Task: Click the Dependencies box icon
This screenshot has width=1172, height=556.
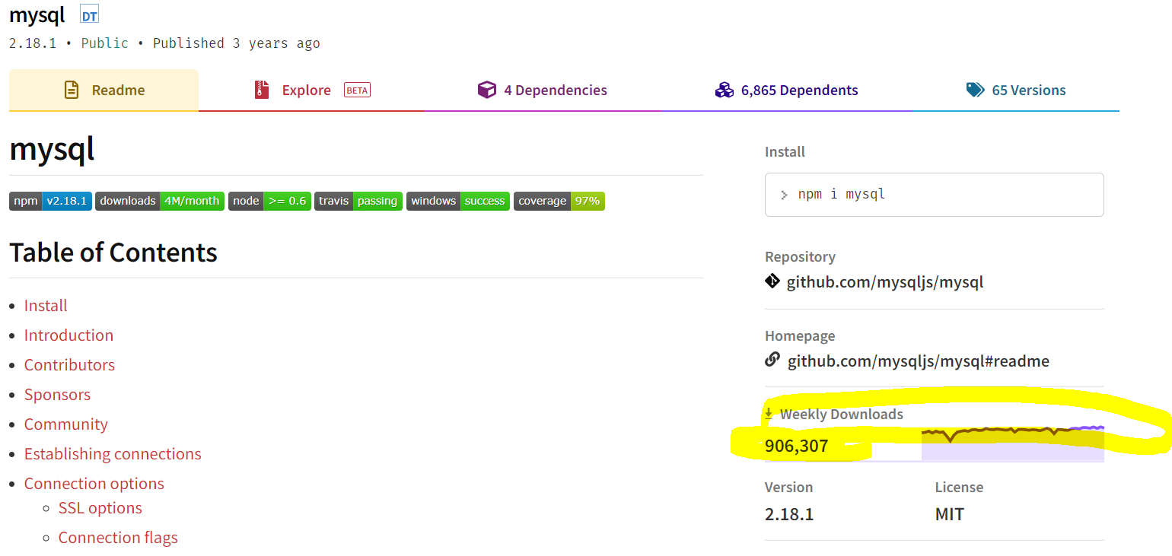Action: point(486,90)
